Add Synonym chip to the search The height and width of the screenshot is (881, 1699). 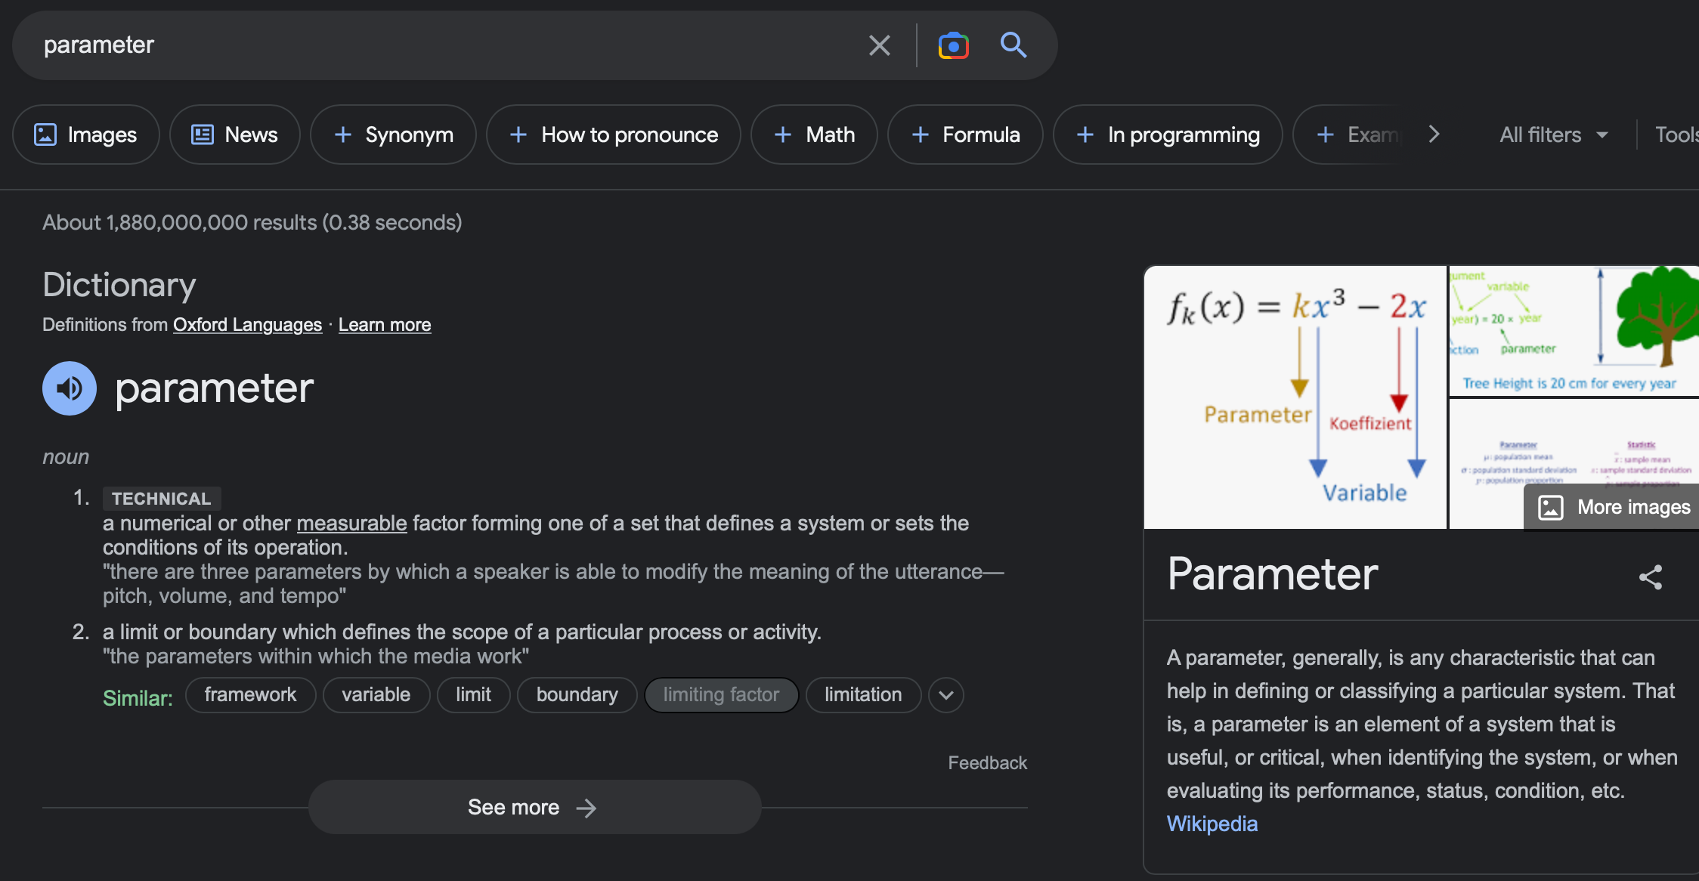pyautogui.click(x=393, y=134)
